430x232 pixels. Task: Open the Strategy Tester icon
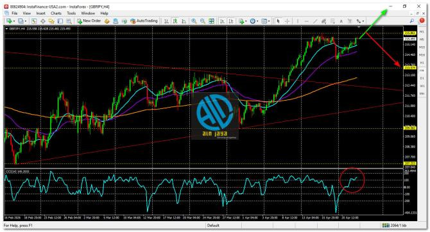pyautogui.click(x=69, y=21)
